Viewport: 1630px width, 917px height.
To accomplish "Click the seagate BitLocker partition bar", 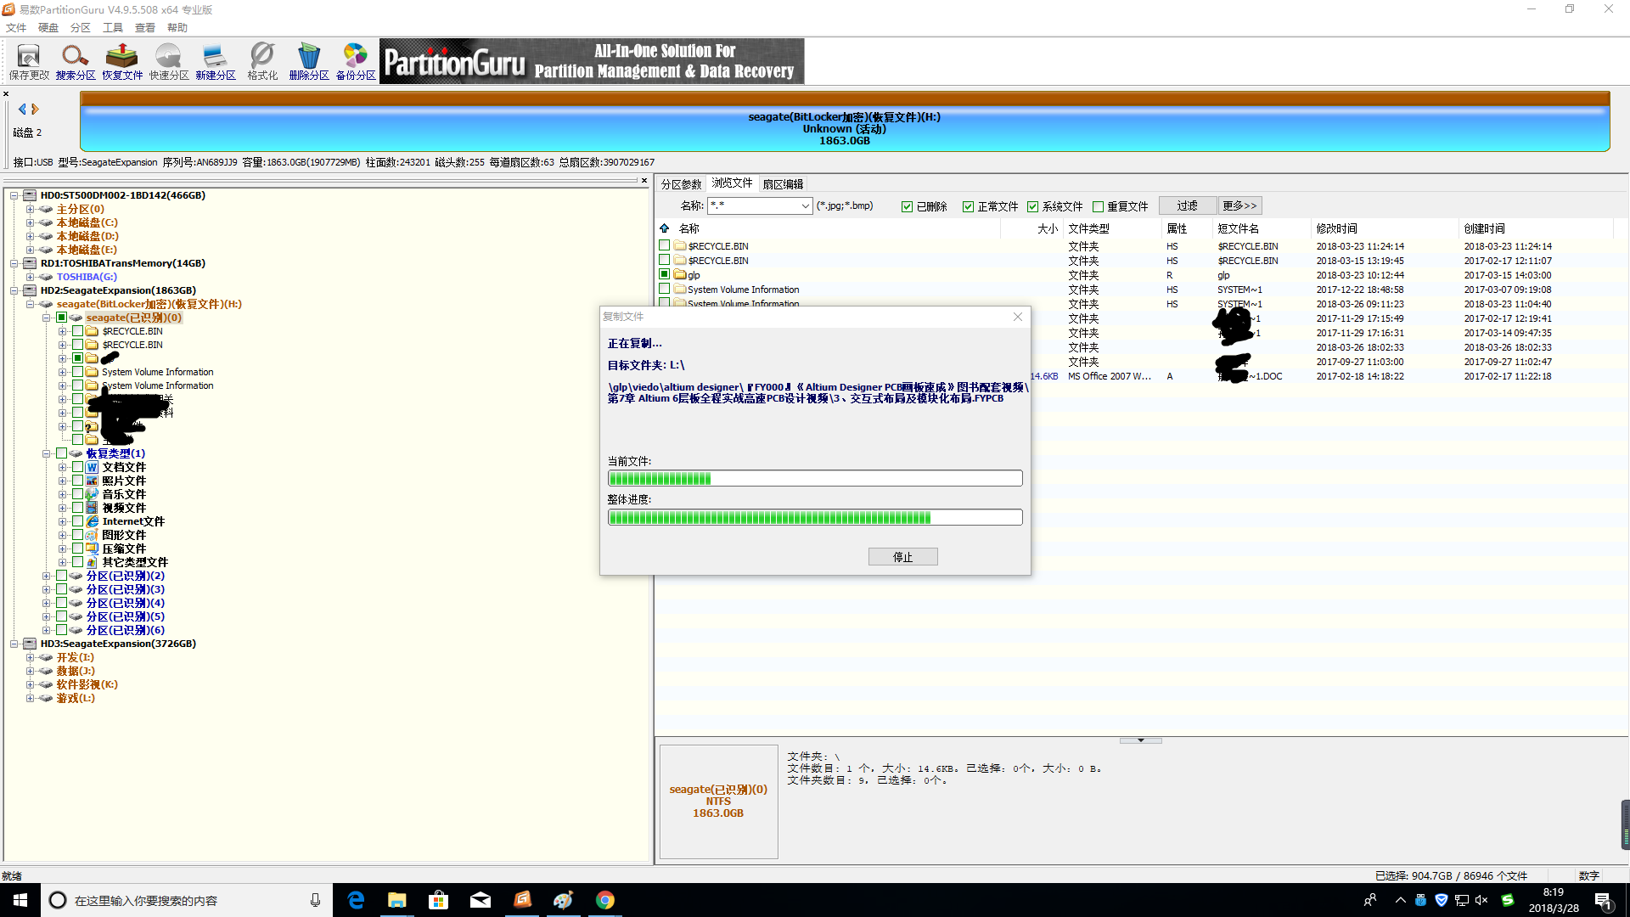I will pyautogui.click(x=845, y=121).
